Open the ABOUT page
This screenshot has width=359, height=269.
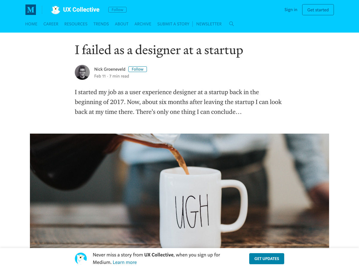[x=121, y=24]
